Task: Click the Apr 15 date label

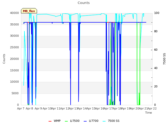Action: click(x=91, y=108)
